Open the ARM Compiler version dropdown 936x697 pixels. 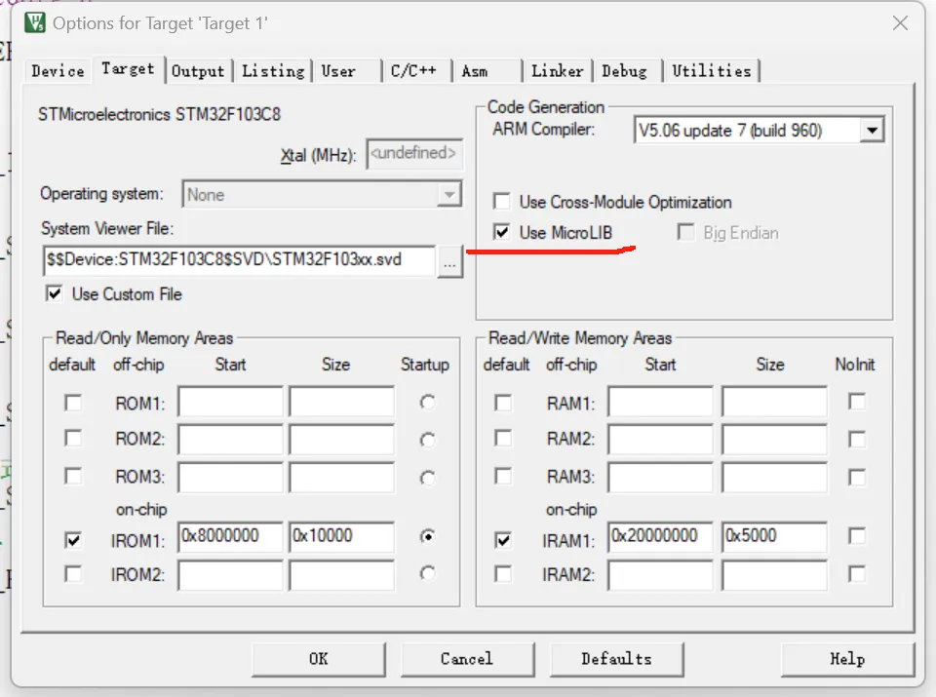[x=759, y=130]
